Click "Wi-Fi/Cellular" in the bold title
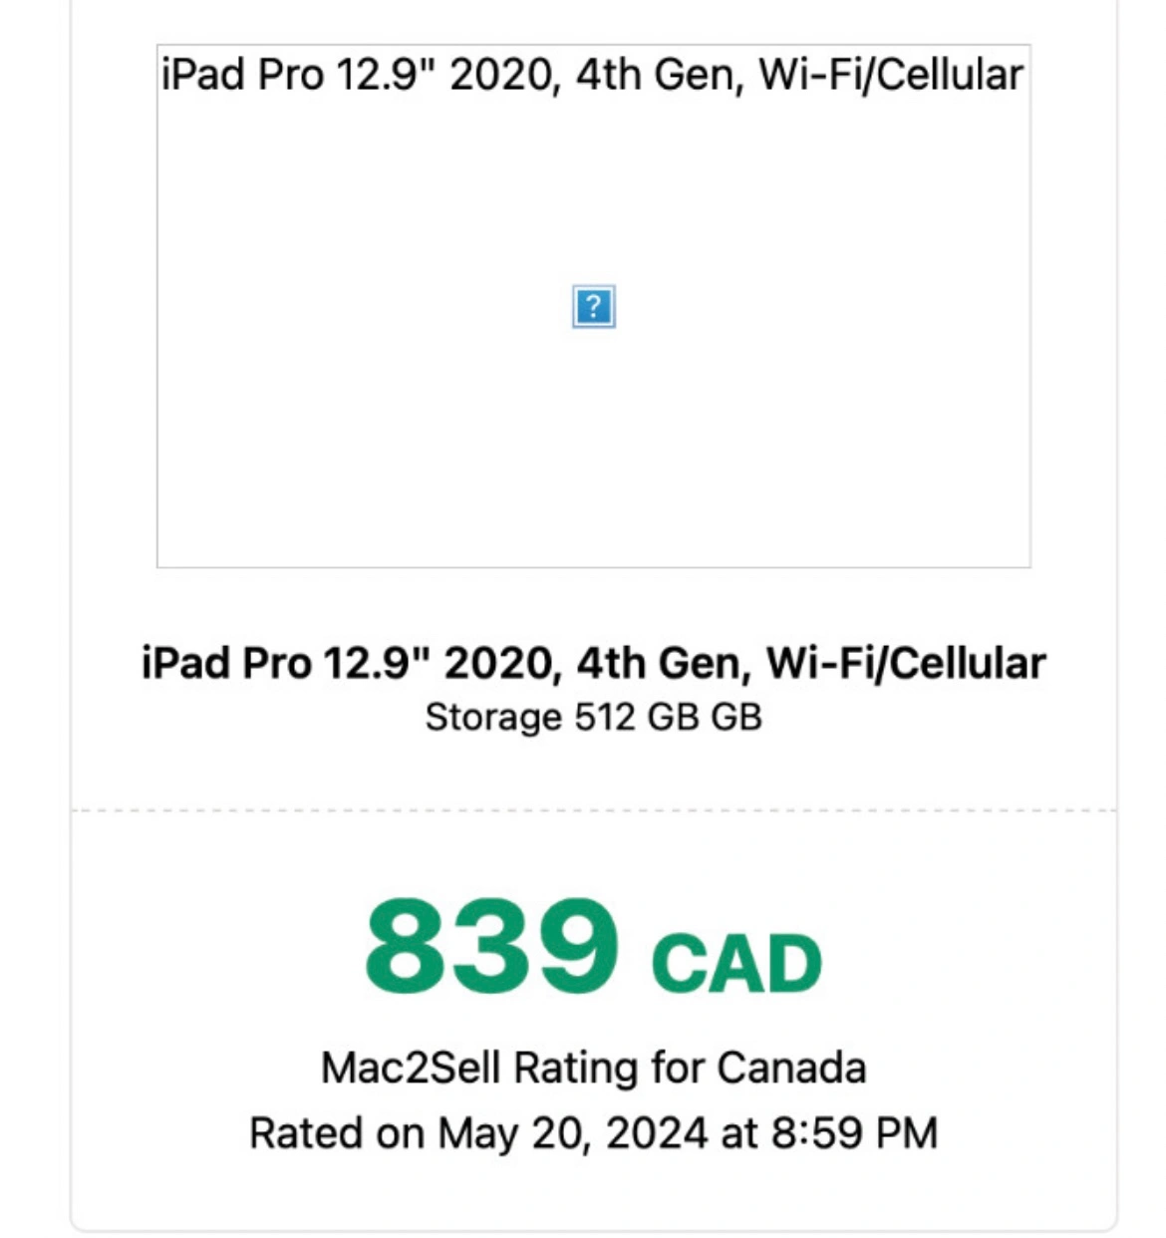Screen dimensions: 1166x1238 pyautogui.click(x=905, y=663)
